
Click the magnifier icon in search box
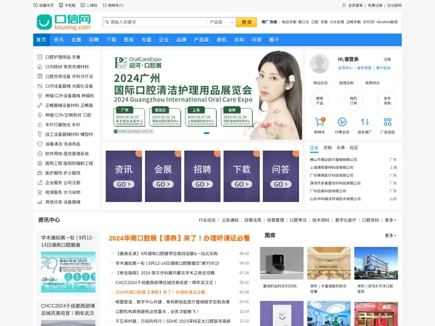tap(107, 22)
